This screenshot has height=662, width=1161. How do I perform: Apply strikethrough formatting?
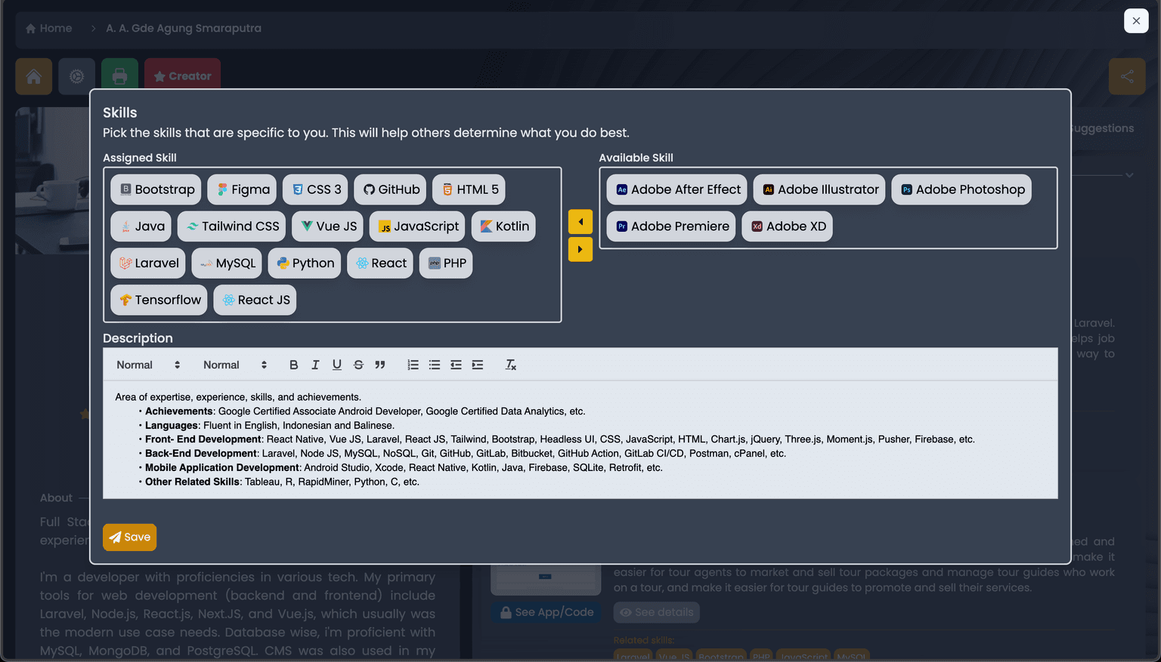point(358,365)
